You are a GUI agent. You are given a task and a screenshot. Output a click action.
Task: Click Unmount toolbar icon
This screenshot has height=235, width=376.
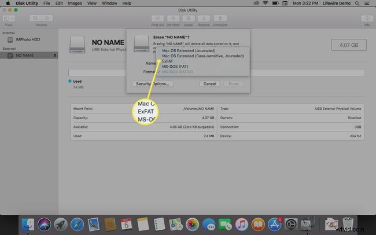[x=220, y=19]
